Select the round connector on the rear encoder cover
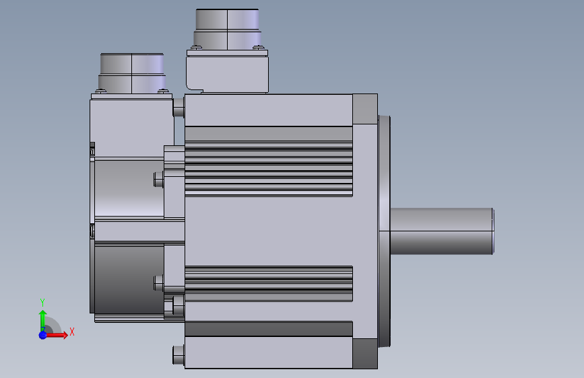Viewport: 584px width, 378px height. tap(132, 73)
